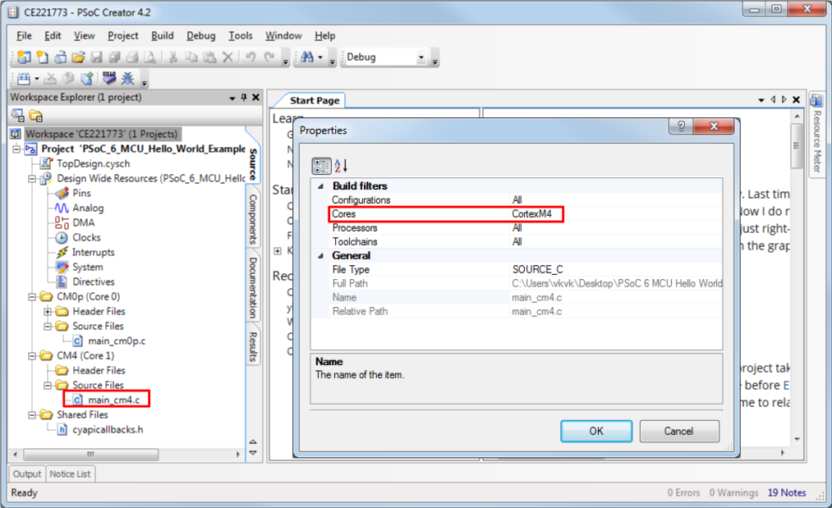Click the Undo arrow icon
Viewport: 832px width, 508px height.
point(251,57)
